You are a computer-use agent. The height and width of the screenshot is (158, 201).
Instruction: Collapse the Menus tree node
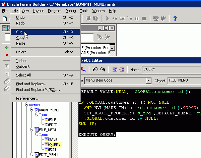(26, 105)
